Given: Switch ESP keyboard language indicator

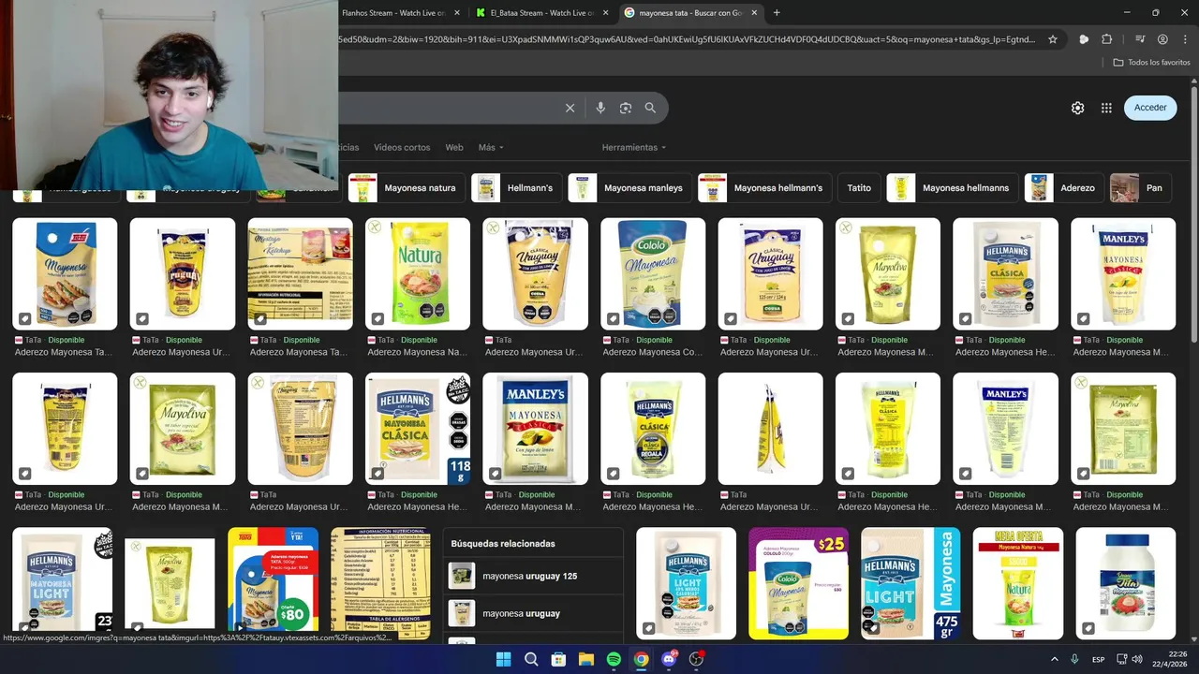Looking at the screenshot, I should click(x=1098, y=659).
